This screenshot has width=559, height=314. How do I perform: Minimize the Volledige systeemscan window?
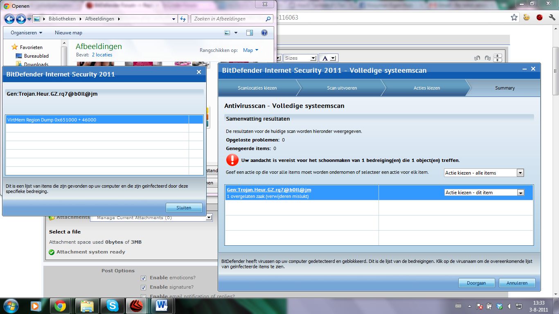(525, 69)
